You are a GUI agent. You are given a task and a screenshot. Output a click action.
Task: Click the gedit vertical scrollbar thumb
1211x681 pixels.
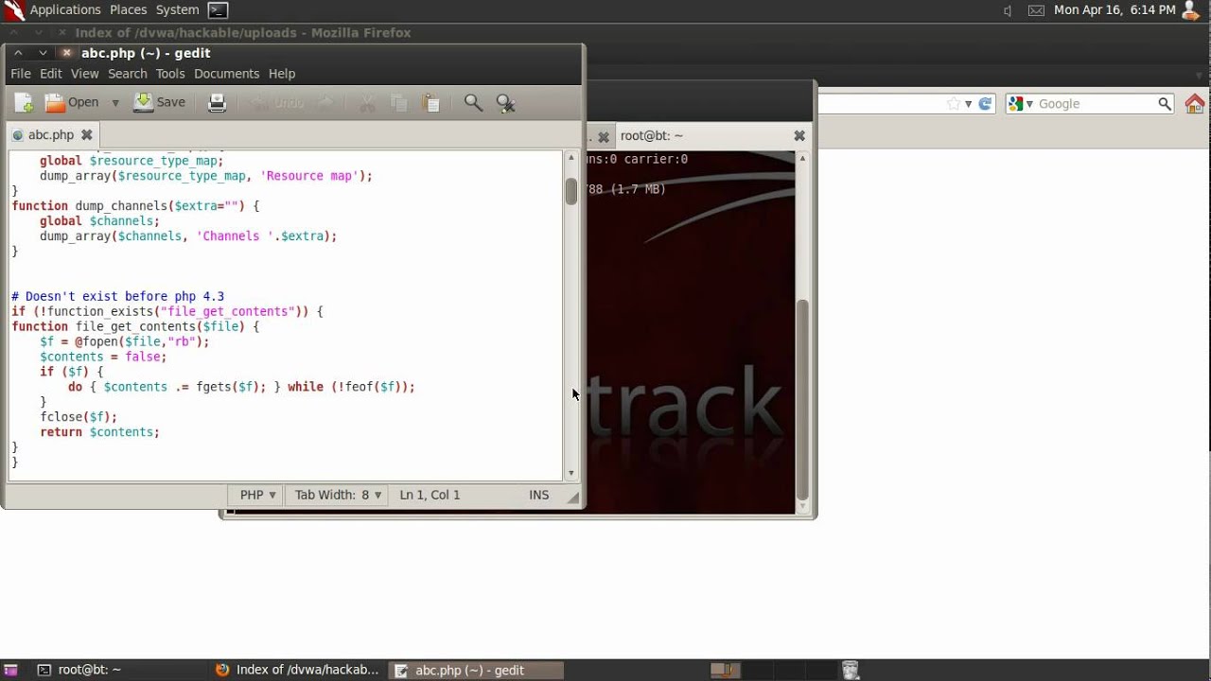tap(570, 191)
